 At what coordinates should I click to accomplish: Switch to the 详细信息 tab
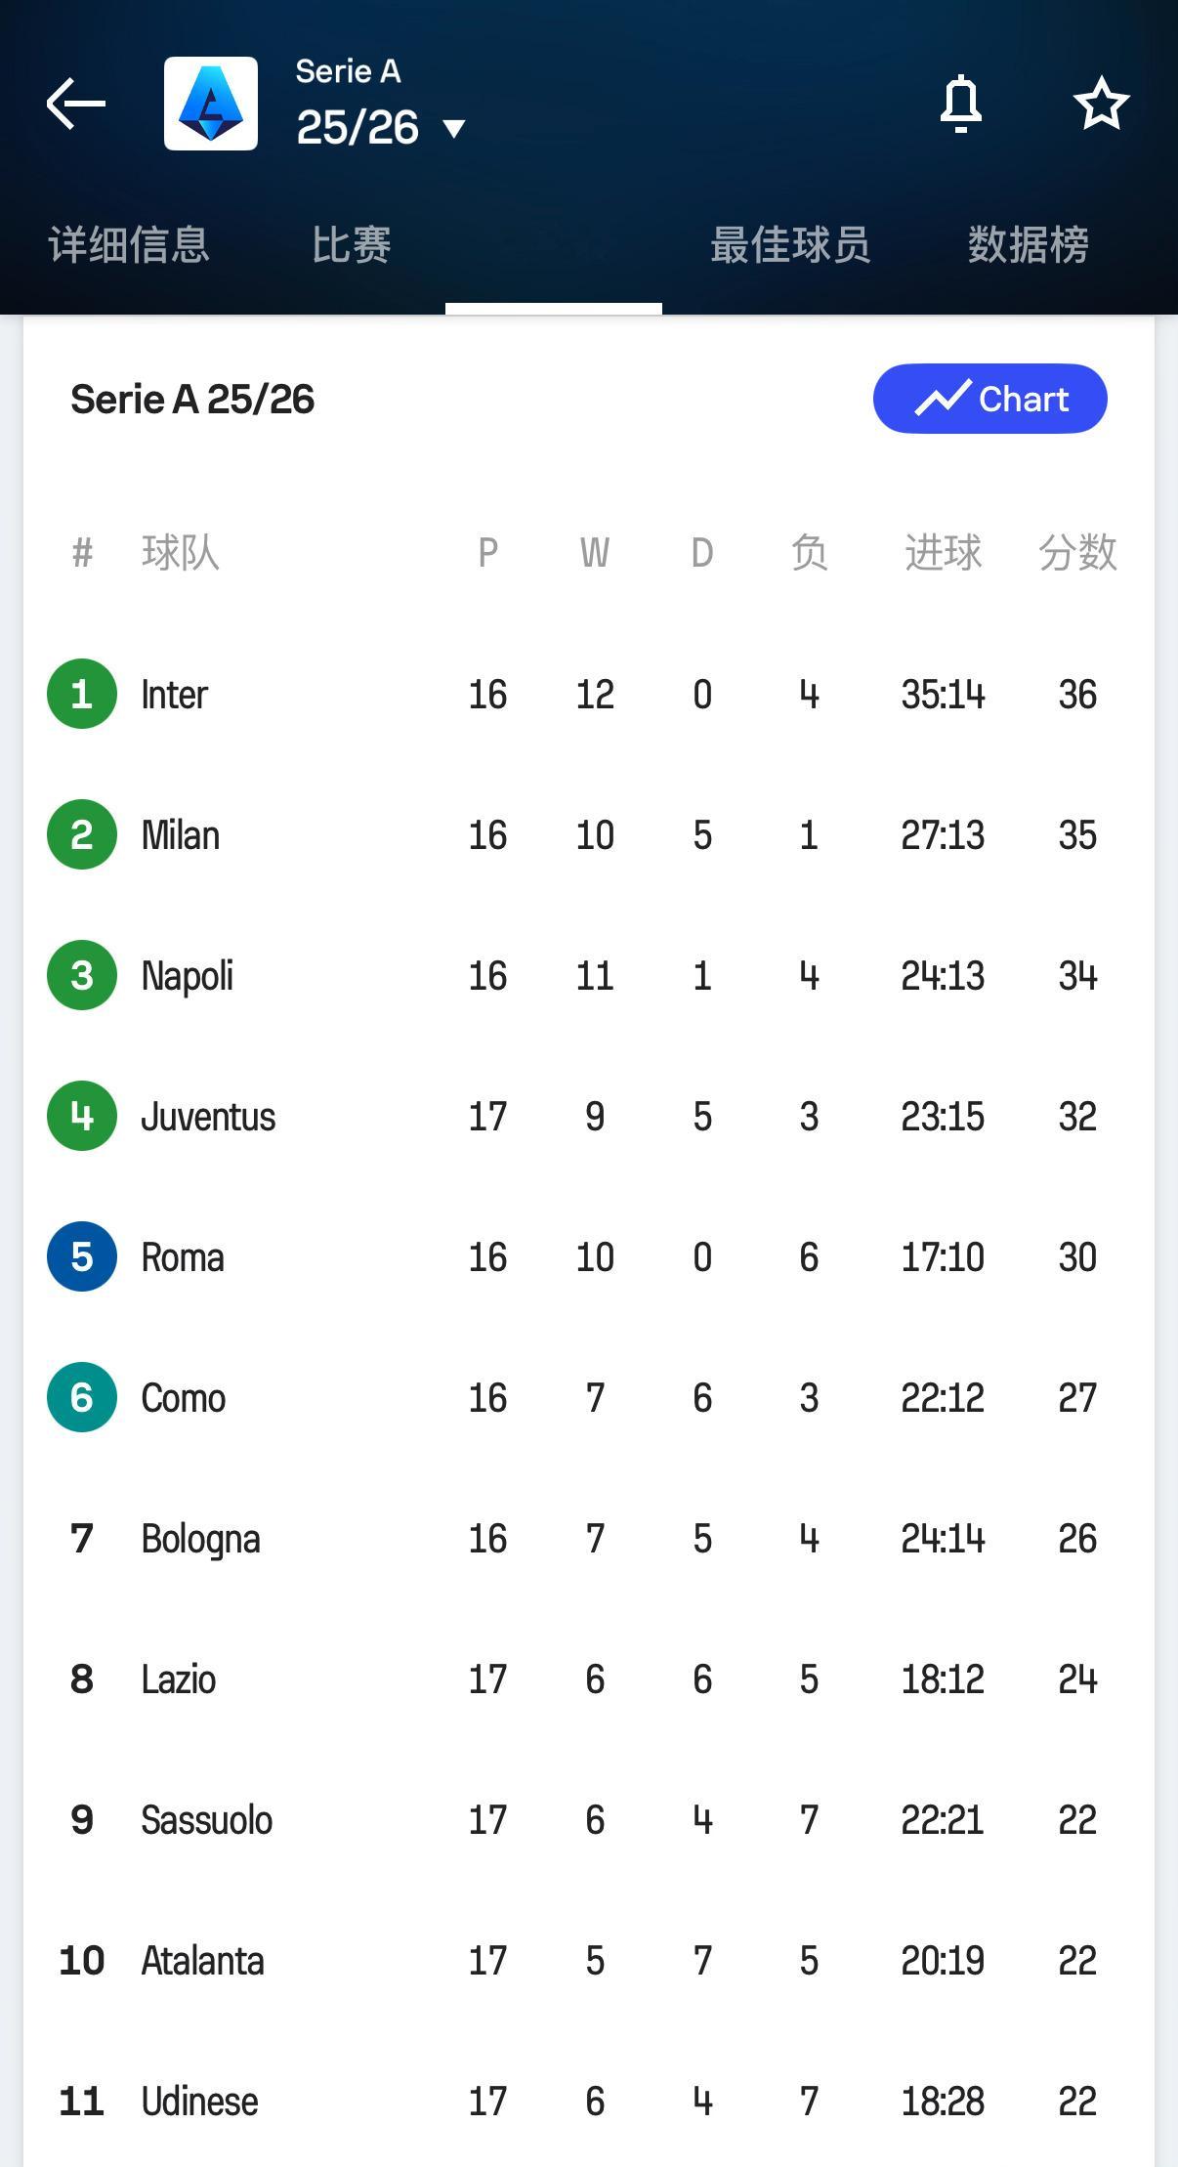pos(129,244)
